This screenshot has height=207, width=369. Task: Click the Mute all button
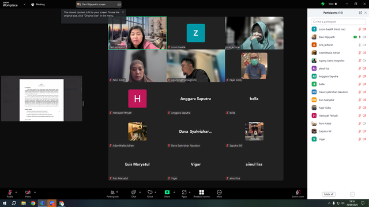click(329, 194)
